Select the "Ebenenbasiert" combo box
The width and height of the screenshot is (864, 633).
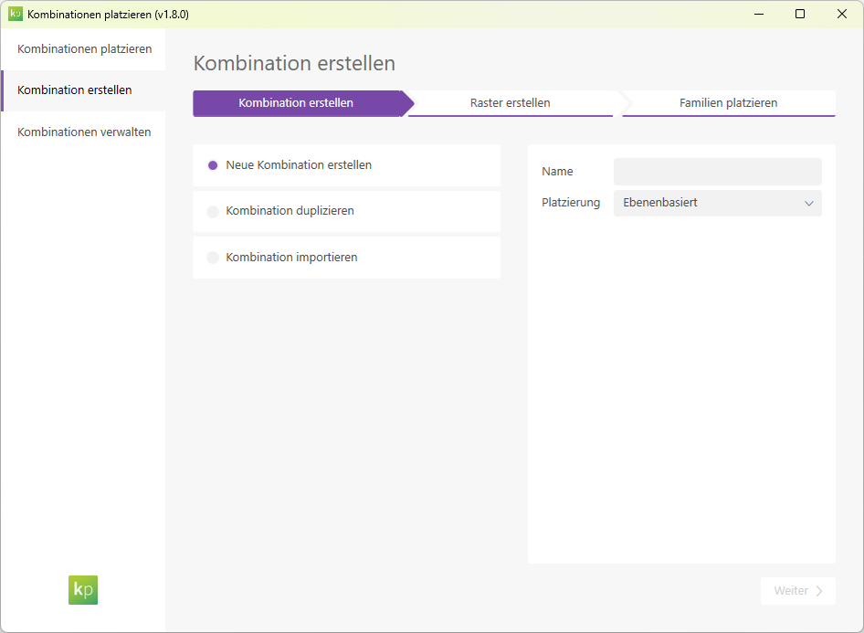point(717,203)
